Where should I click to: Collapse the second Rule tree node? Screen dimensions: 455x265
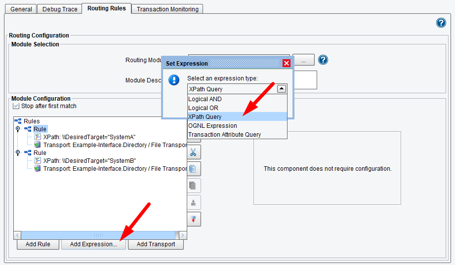(x=18, y=153)
